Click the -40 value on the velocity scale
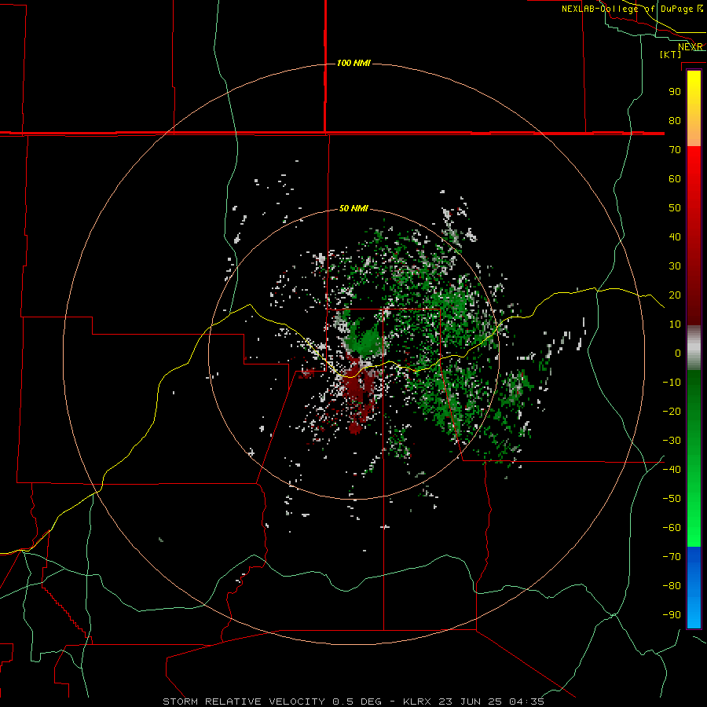Viewport: 707px width, 707px height. click(672, 470)
